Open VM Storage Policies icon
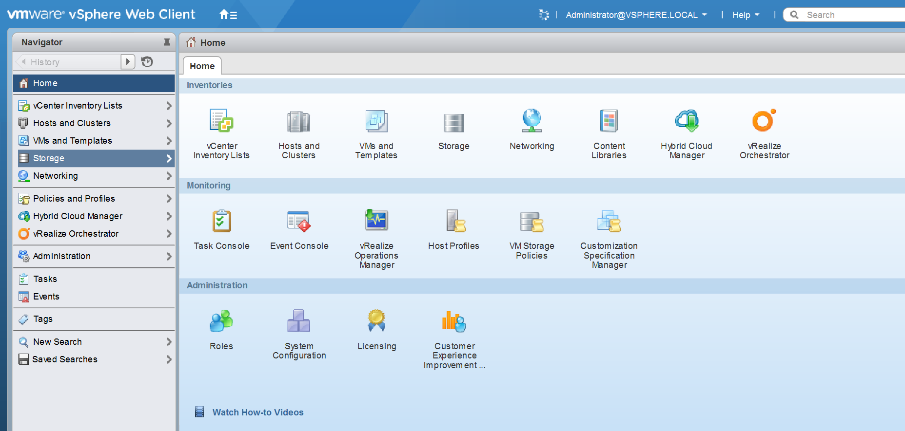 point(531,222)
